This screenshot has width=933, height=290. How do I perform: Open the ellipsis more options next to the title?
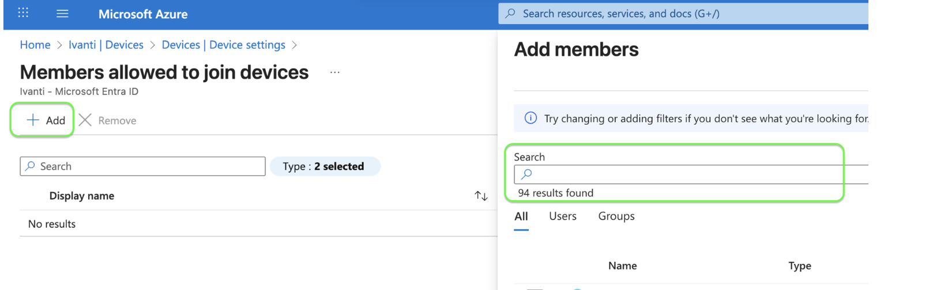tap(334, 72)
